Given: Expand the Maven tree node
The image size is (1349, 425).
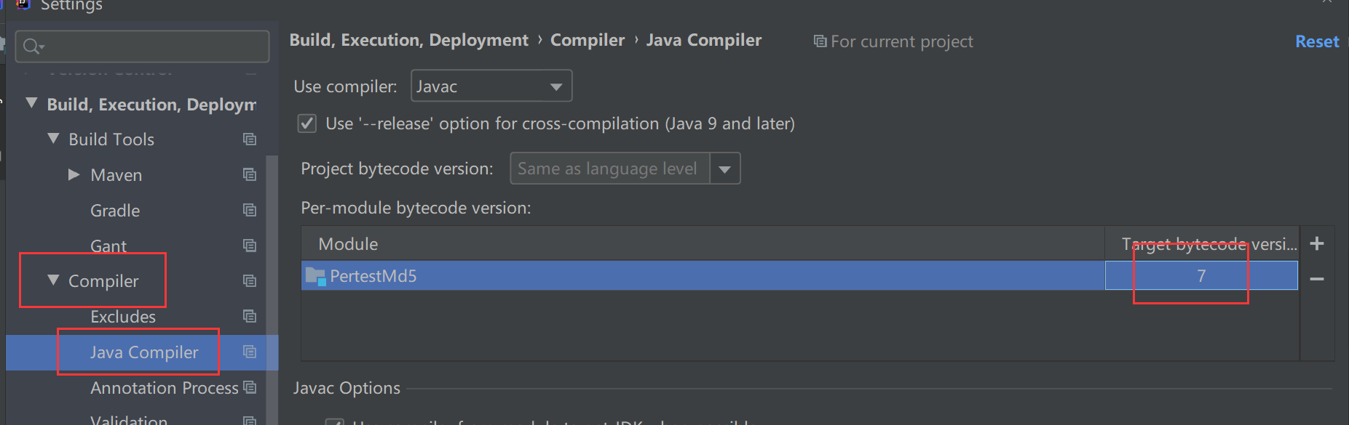Looking at the screenshot, I should coord(74,174).
